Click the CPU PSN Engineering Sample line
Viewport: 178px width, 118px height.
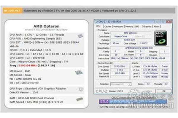pos(36,39)
